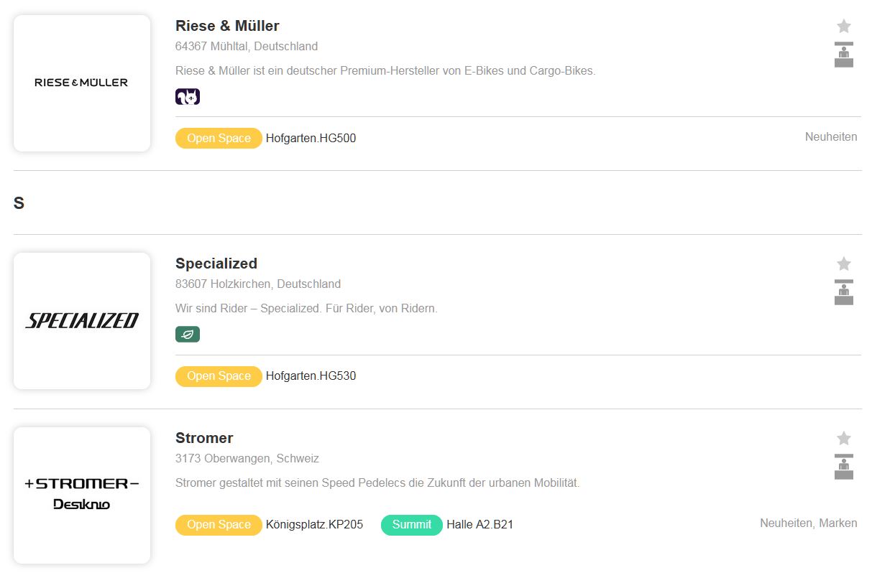Click Neuheiten link in Riese & Müller row
This screenshot has height=578, width=872.
click(x=831, y=137)
